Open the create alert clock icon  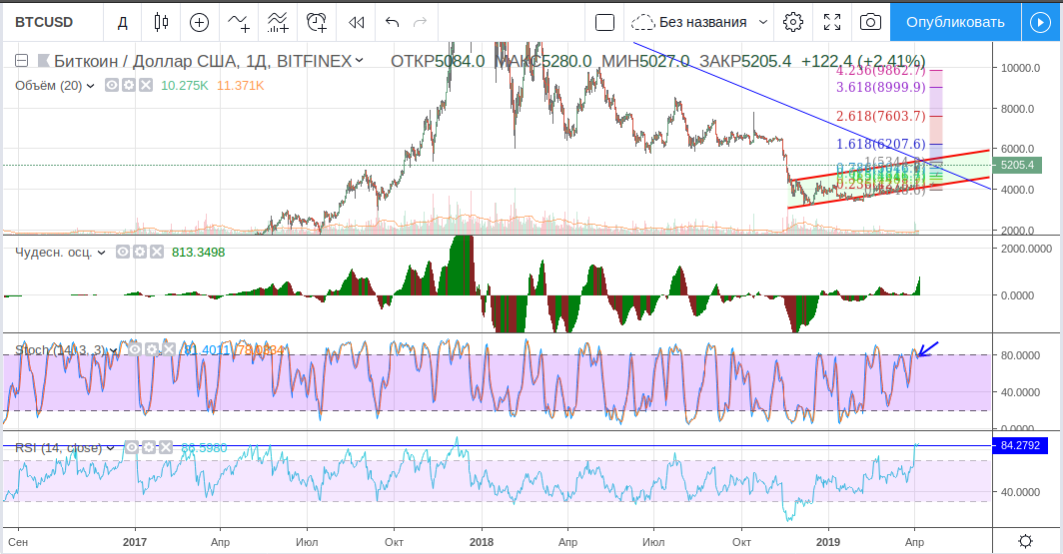(317, 21)
